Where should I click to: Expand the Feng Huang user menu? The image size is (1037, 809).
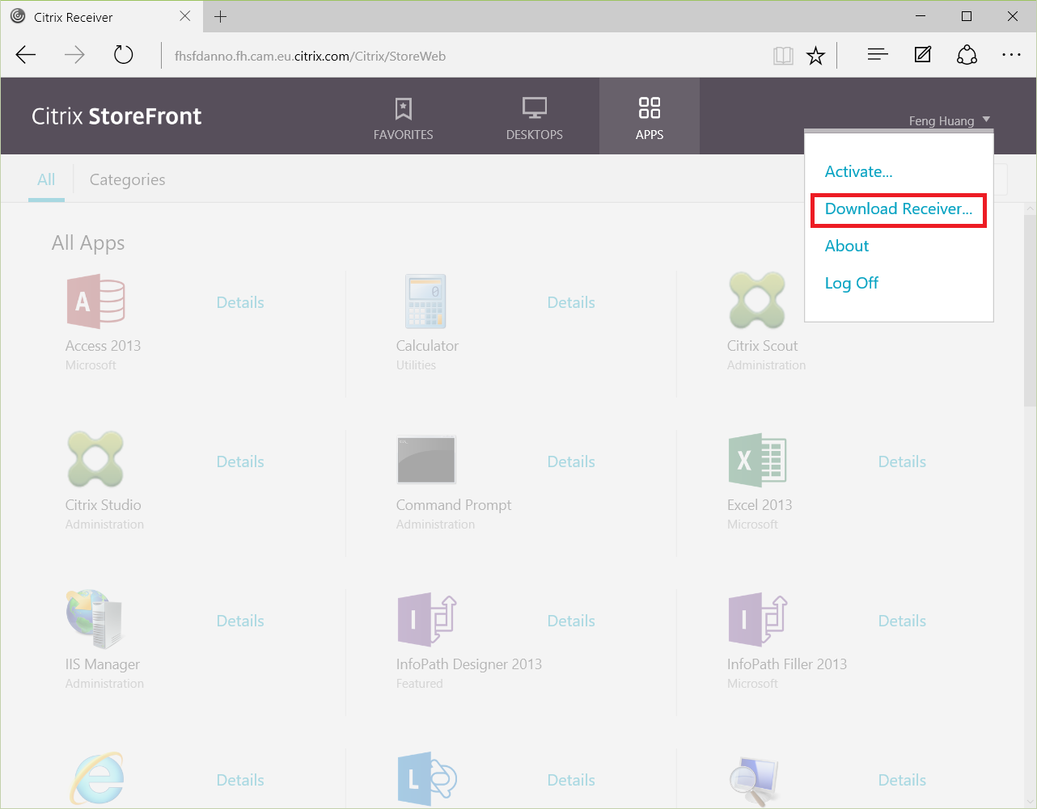tap(949, 120)
